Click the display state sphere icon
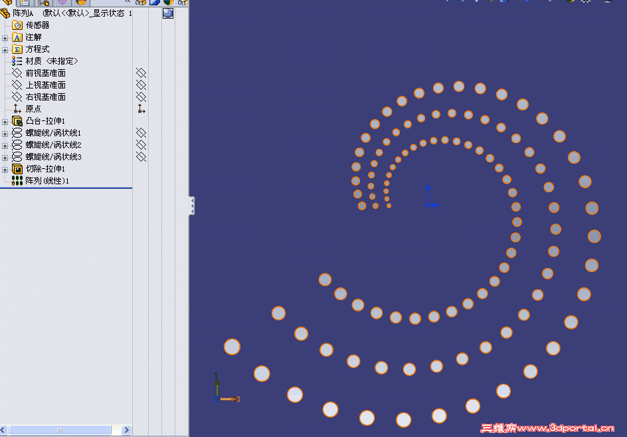The width and height of the screenshot is (627, 437). [168, 13]
